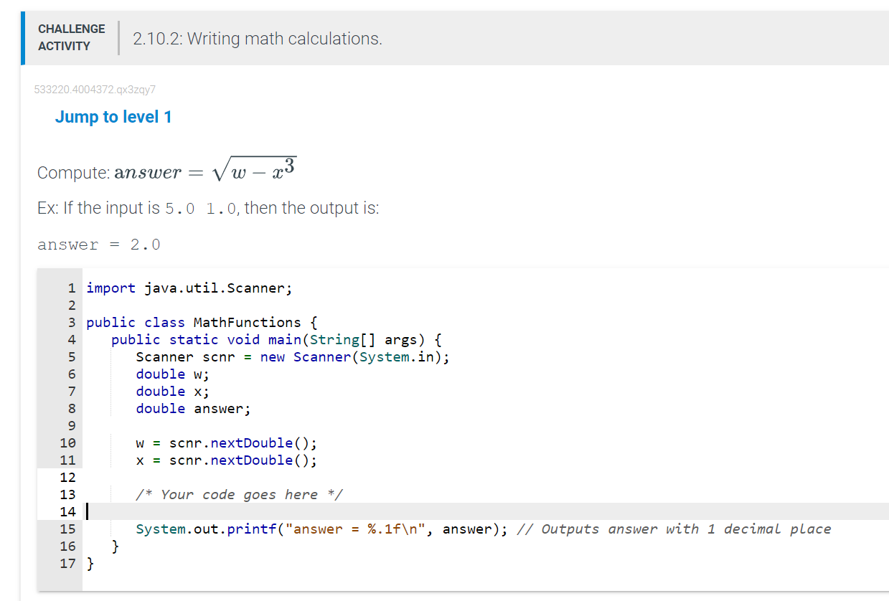Click the CHALLENGE ACTIVITY header label
The image size is (889, 601).
coord(71,37)
